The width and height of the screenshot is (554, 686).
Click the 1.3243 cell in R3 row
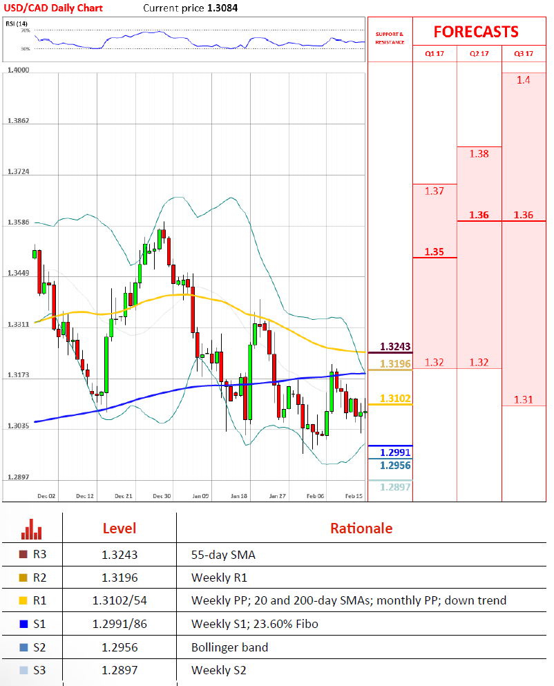(120, 555)
